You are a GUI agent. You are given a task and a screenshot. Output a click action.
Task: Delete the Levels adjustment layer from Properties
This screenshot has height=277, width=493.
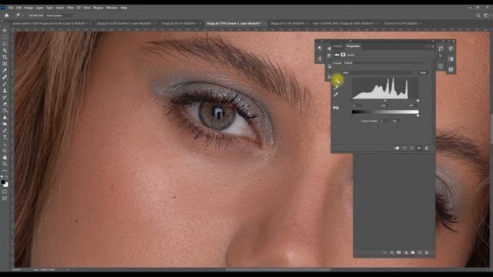(x=427, y=148)
